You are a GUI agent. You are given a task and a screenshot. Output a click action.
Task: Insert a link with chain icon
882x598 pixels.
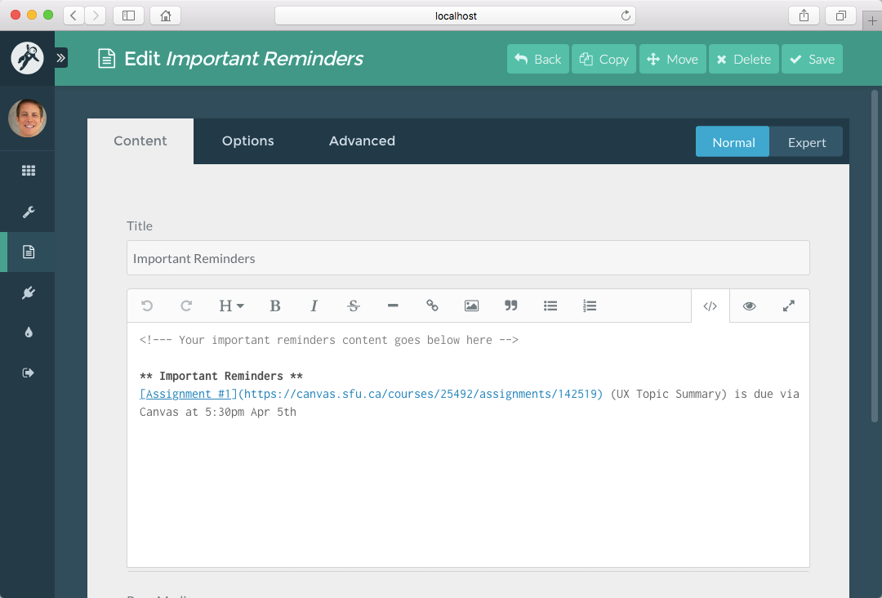[x=432, y=306]
